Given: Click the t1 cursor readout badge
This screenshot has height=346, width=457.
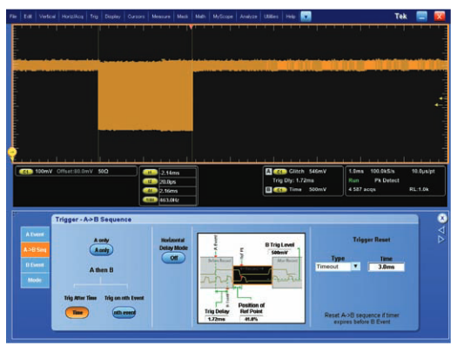Looking at the screenshot, I should (150, 173).
